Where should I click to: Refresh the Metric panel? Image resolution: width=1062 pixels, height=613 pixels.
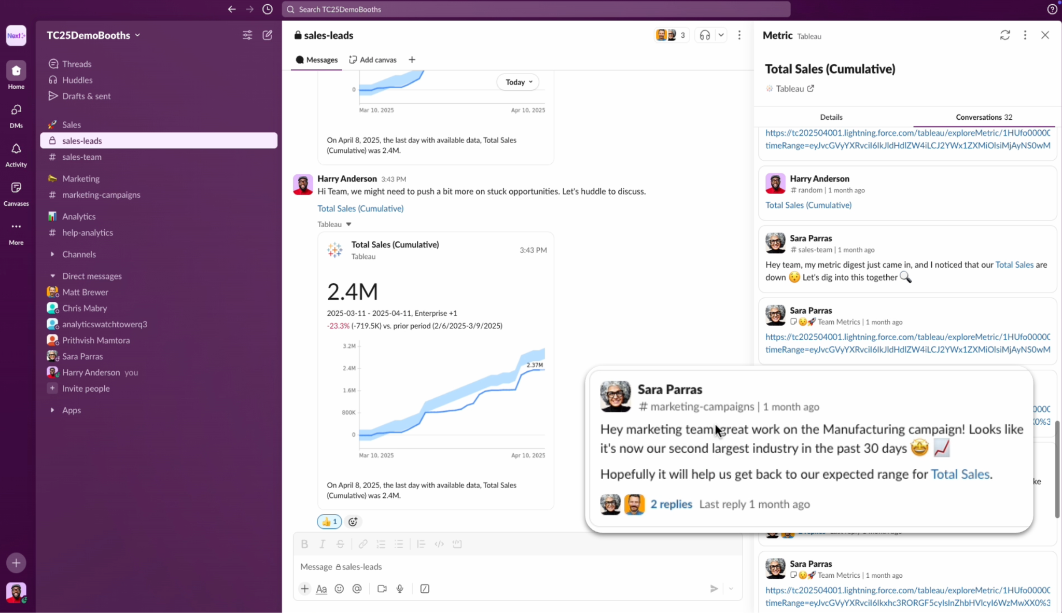tap(1005, 35)
